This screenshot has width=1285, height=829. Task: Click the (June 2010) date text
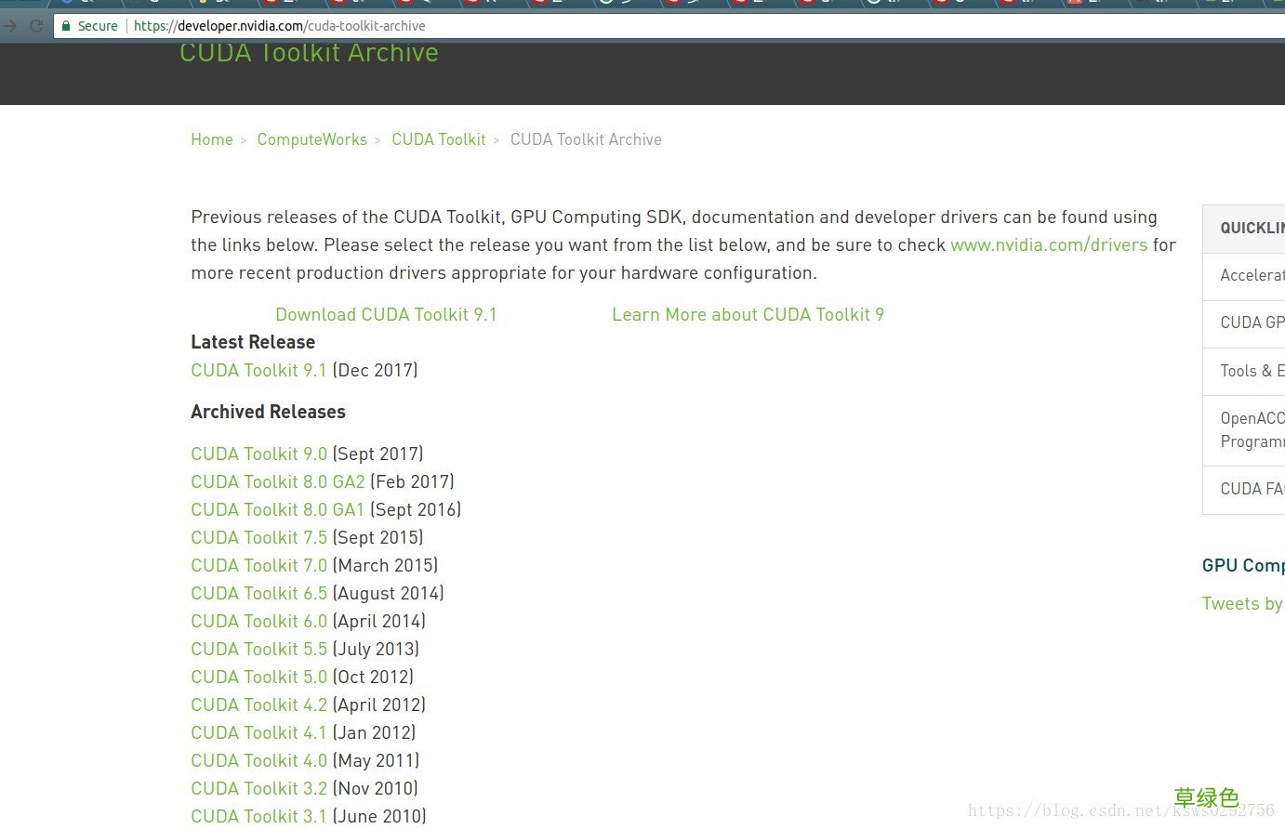click(379, 817)
